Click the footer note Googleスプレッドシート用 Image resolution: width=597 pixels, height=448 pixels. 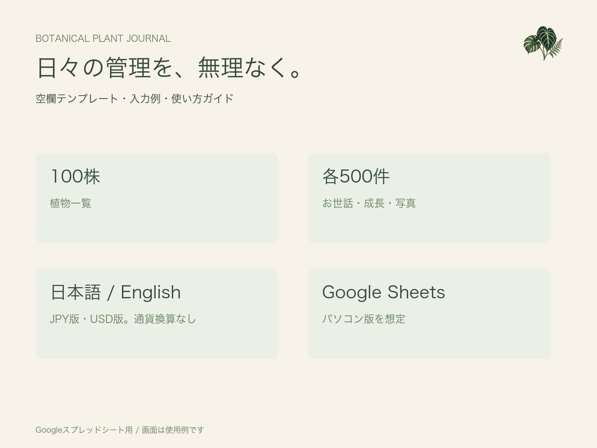click(84, 430)
